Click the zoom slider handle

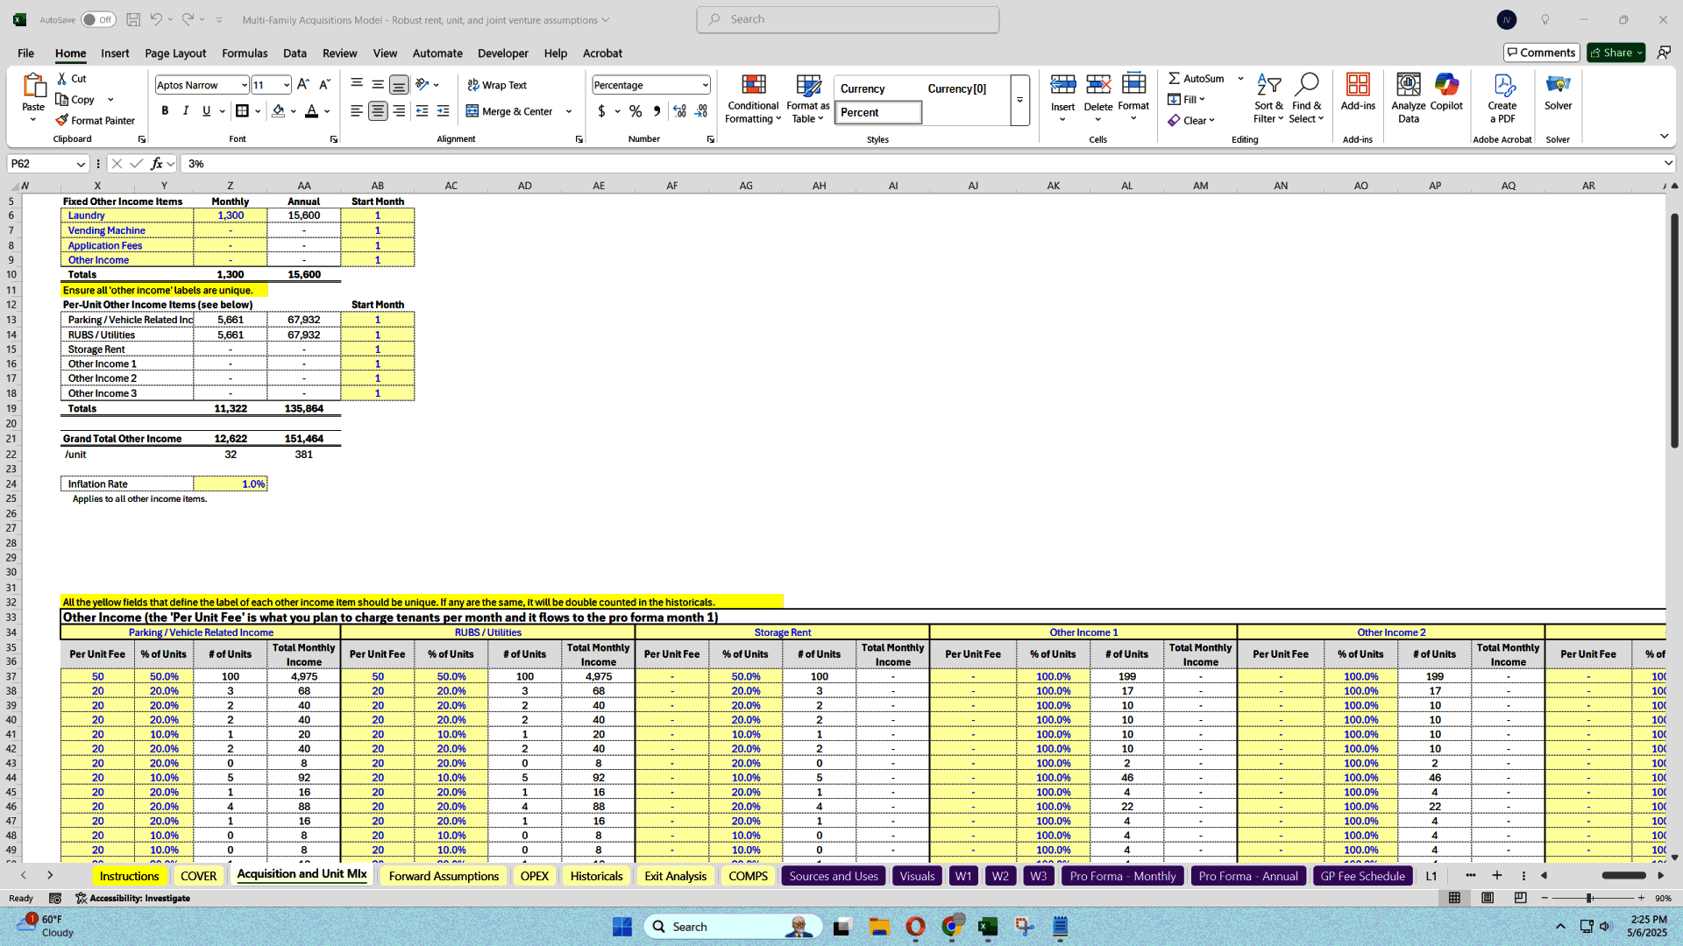pyautogui.click(x=1588, y=899)
